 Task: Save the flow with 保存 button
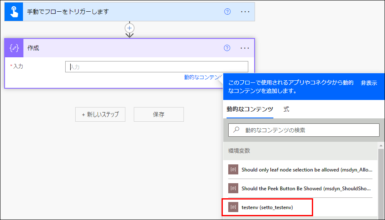pos(158,115)
